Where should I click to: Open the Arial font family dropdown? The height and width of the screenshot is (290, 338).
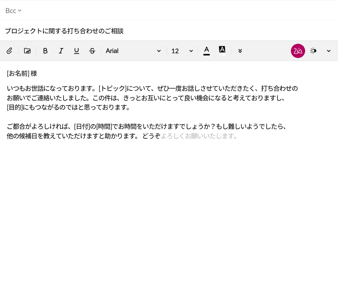pyautogui.click(x=133, y=51)
